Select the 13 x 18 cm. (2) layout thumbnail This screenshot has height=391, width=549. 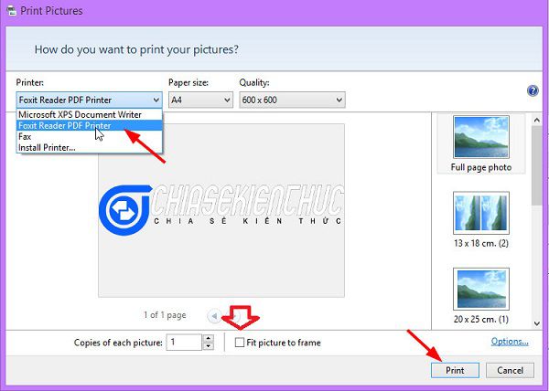[x=481, y=219]
